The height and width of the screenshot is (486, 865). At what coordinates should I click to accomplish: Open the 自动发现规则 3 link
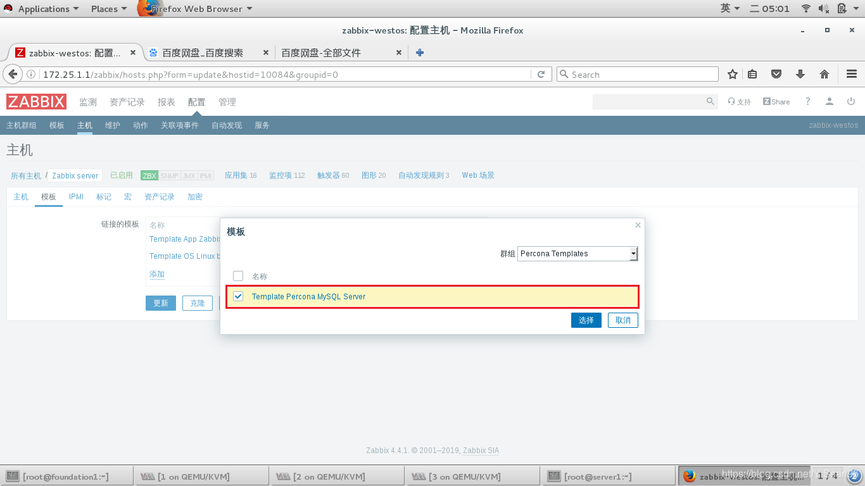(424, 175)
